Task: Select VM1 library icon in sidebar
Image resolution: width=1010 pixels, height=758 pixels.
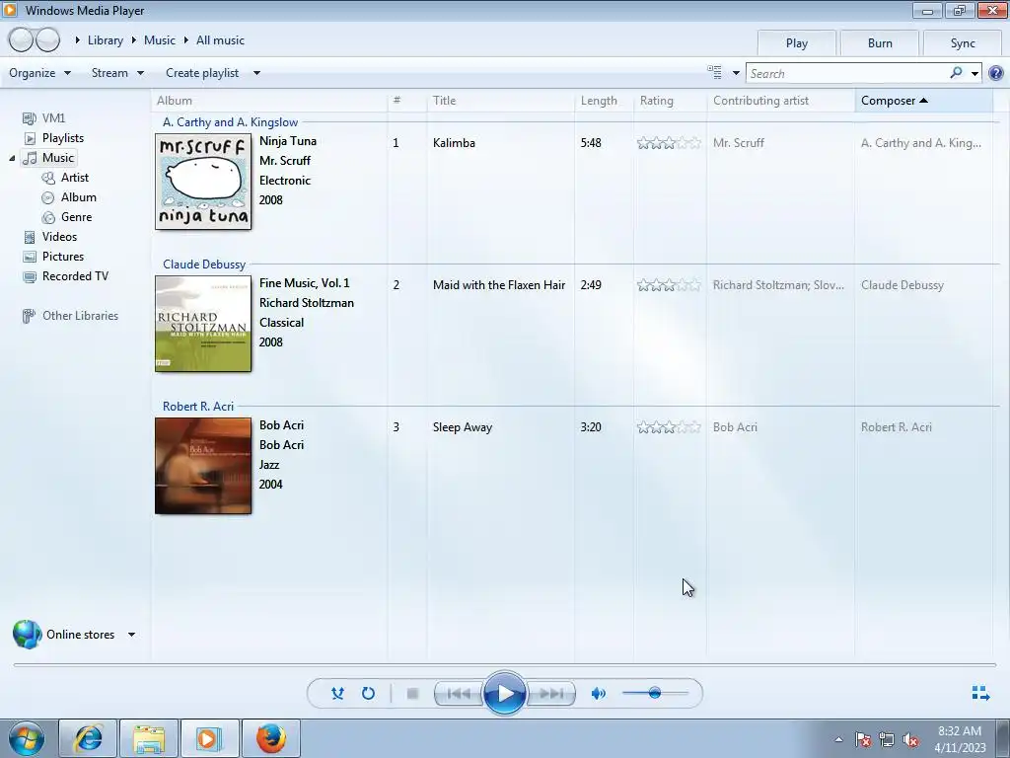Action: click(29, 118)
